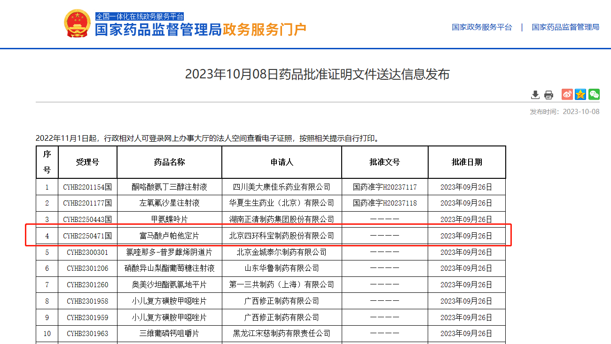The image size is (611, 344).
Task: Select cell 第一三共制药（上海）有限公司
Action: pos(282,284)
